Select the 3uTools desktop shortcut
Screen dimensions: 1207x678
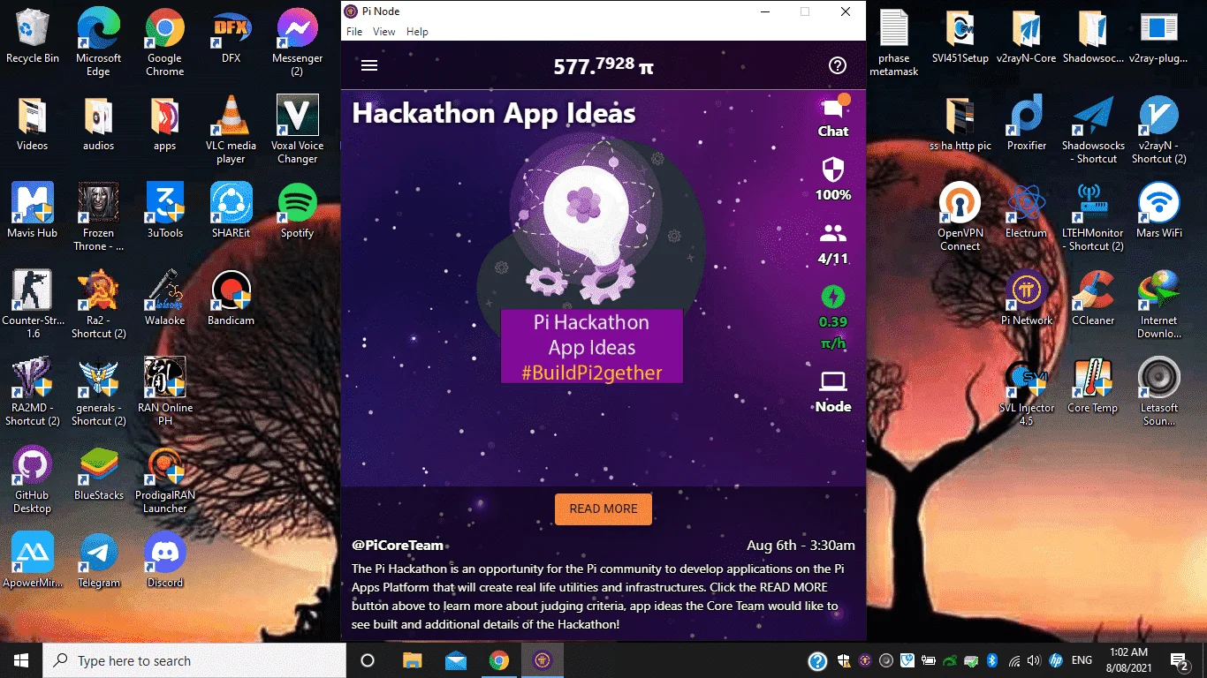tap(164, 211)
